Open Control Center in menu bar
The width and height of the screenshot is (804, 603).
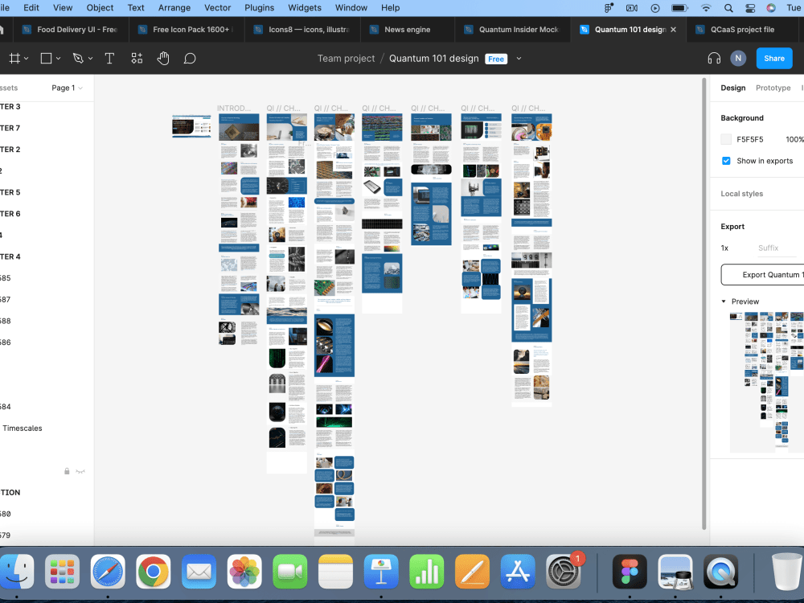click(x=750, y=8)
